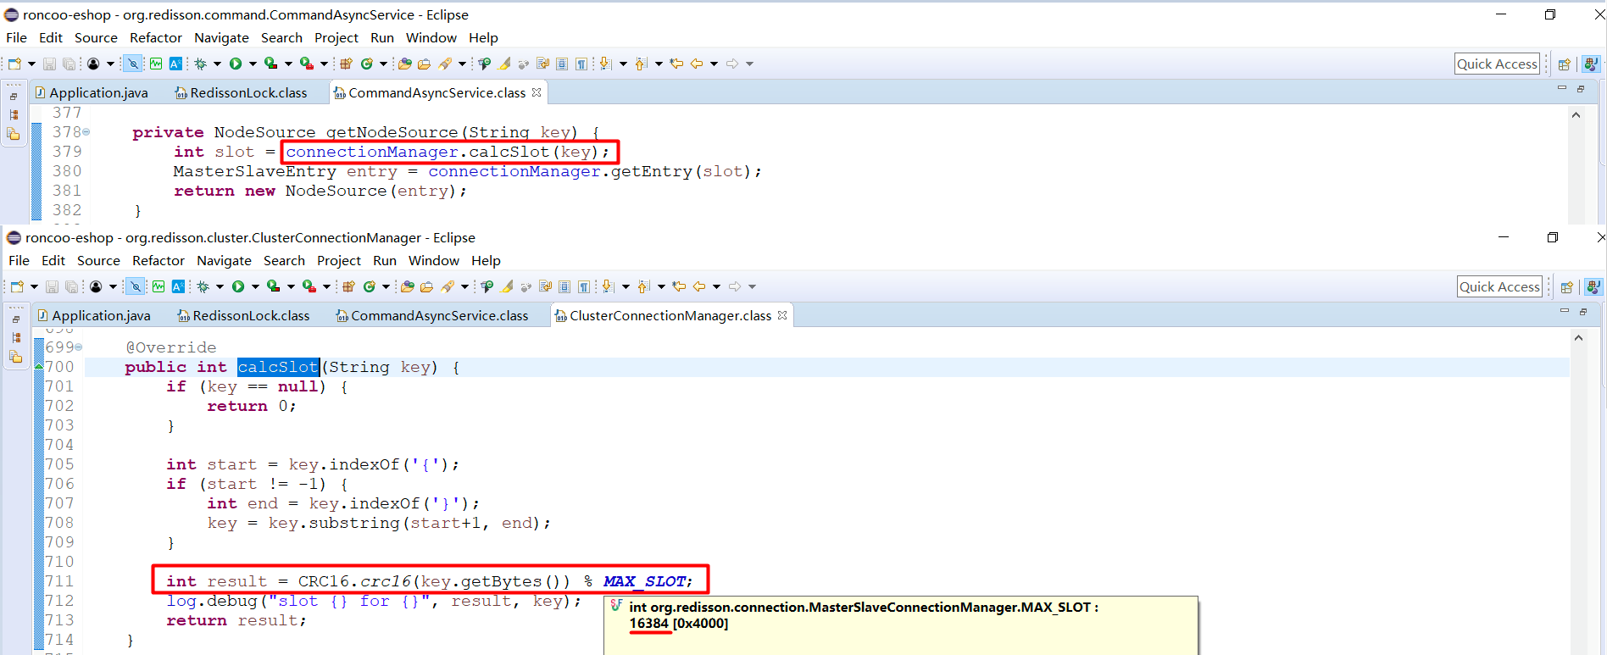Toggle Skip All Breakpoints in bottom window
Viewport: 1607px width, 655px height.
(136, 286)
